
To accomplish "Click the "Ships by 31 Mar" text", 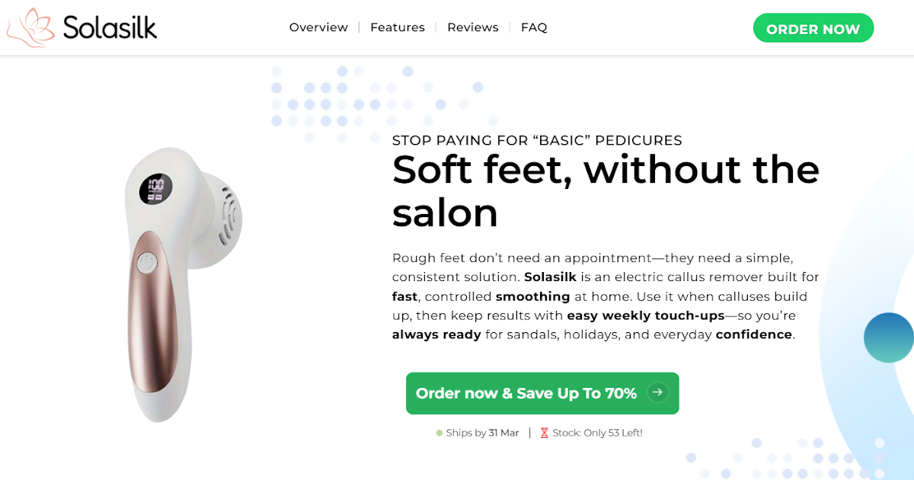I will click(482, 433).
